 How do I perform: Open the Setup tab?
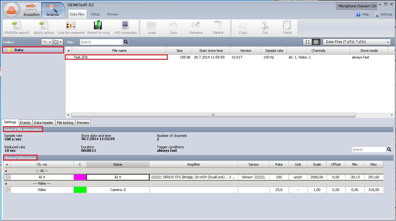tap(95, 14)
